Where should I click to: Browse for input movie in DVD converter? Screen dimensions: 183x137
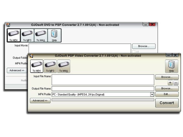[144, 46]
